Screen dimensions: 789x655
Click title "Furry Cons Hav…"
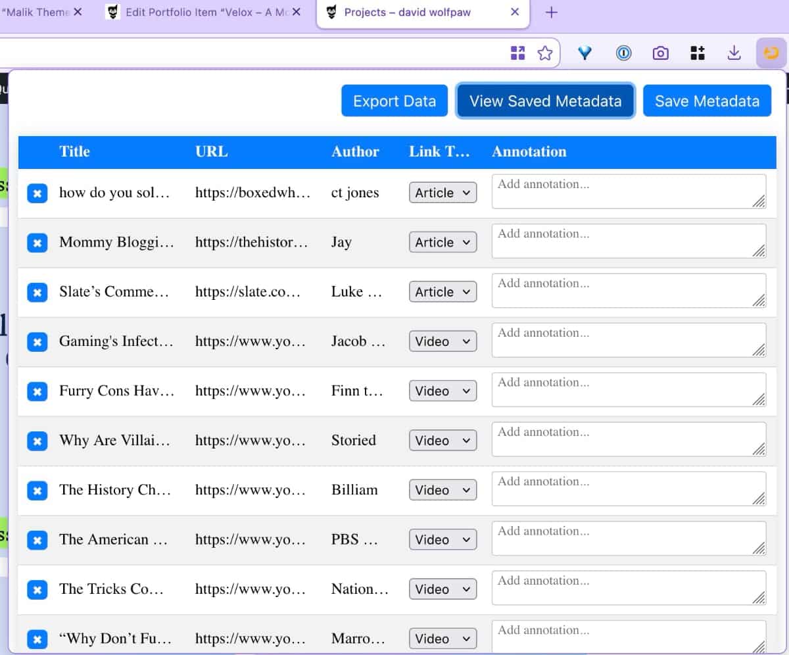tap(116, 391)
